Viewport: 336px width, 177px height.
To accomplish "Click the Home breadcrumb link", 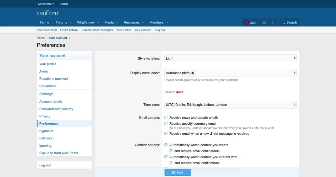I will pyautogui.click(x=41, y=38).
